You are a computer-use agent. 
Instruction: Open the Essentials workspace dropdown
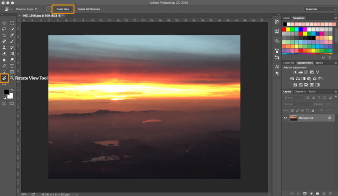pos(320,9)
